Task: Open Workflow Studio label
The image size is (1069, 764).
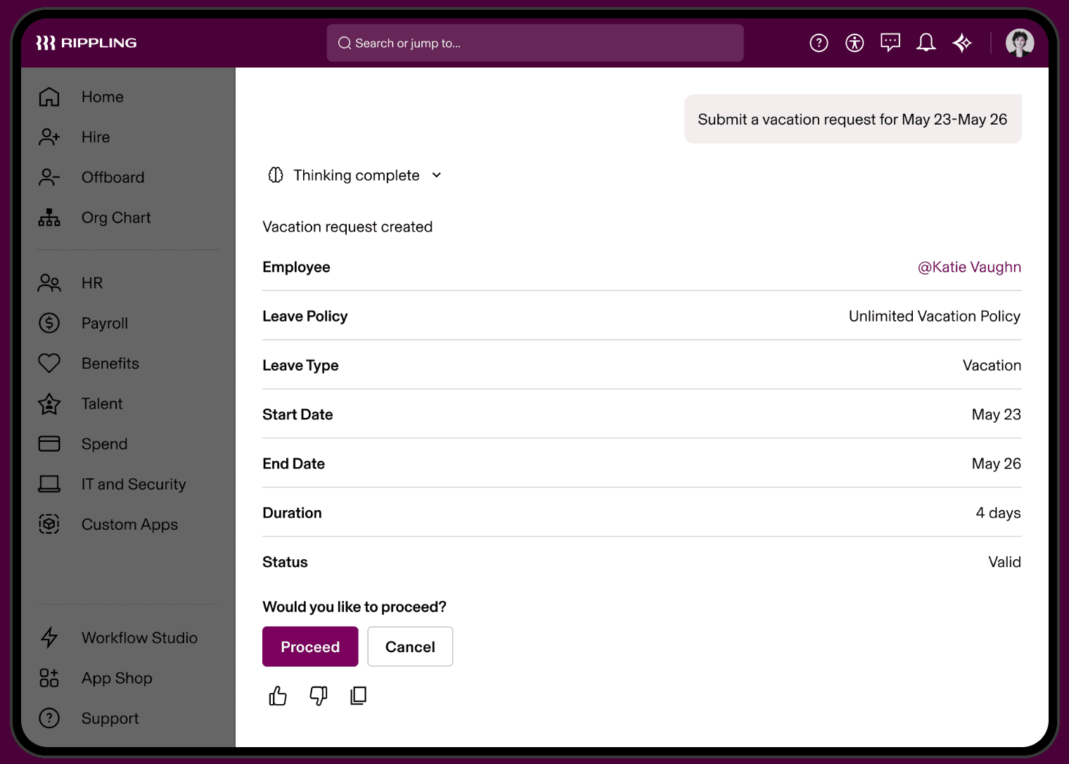Action: [x=139, y=637]
